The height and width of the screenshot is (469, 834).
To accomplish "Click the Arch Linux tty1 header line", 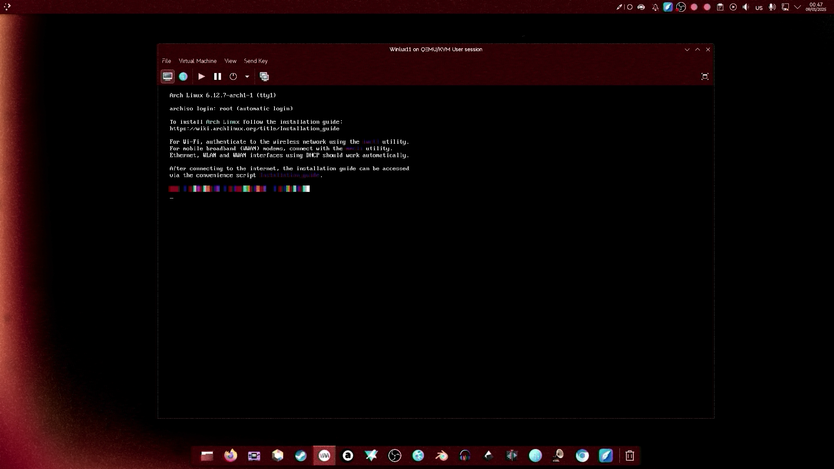I will point(223,95).
